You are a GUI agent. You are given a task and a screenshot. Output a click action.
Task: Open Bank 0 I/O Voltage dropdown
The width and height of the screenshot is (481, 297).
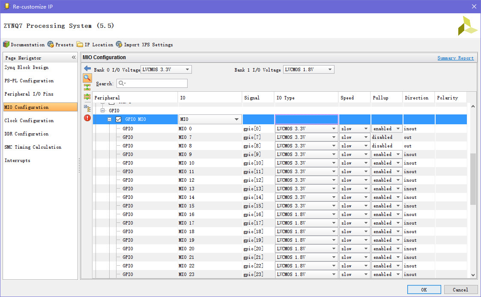pyautogui.click(x=166, y=70)
